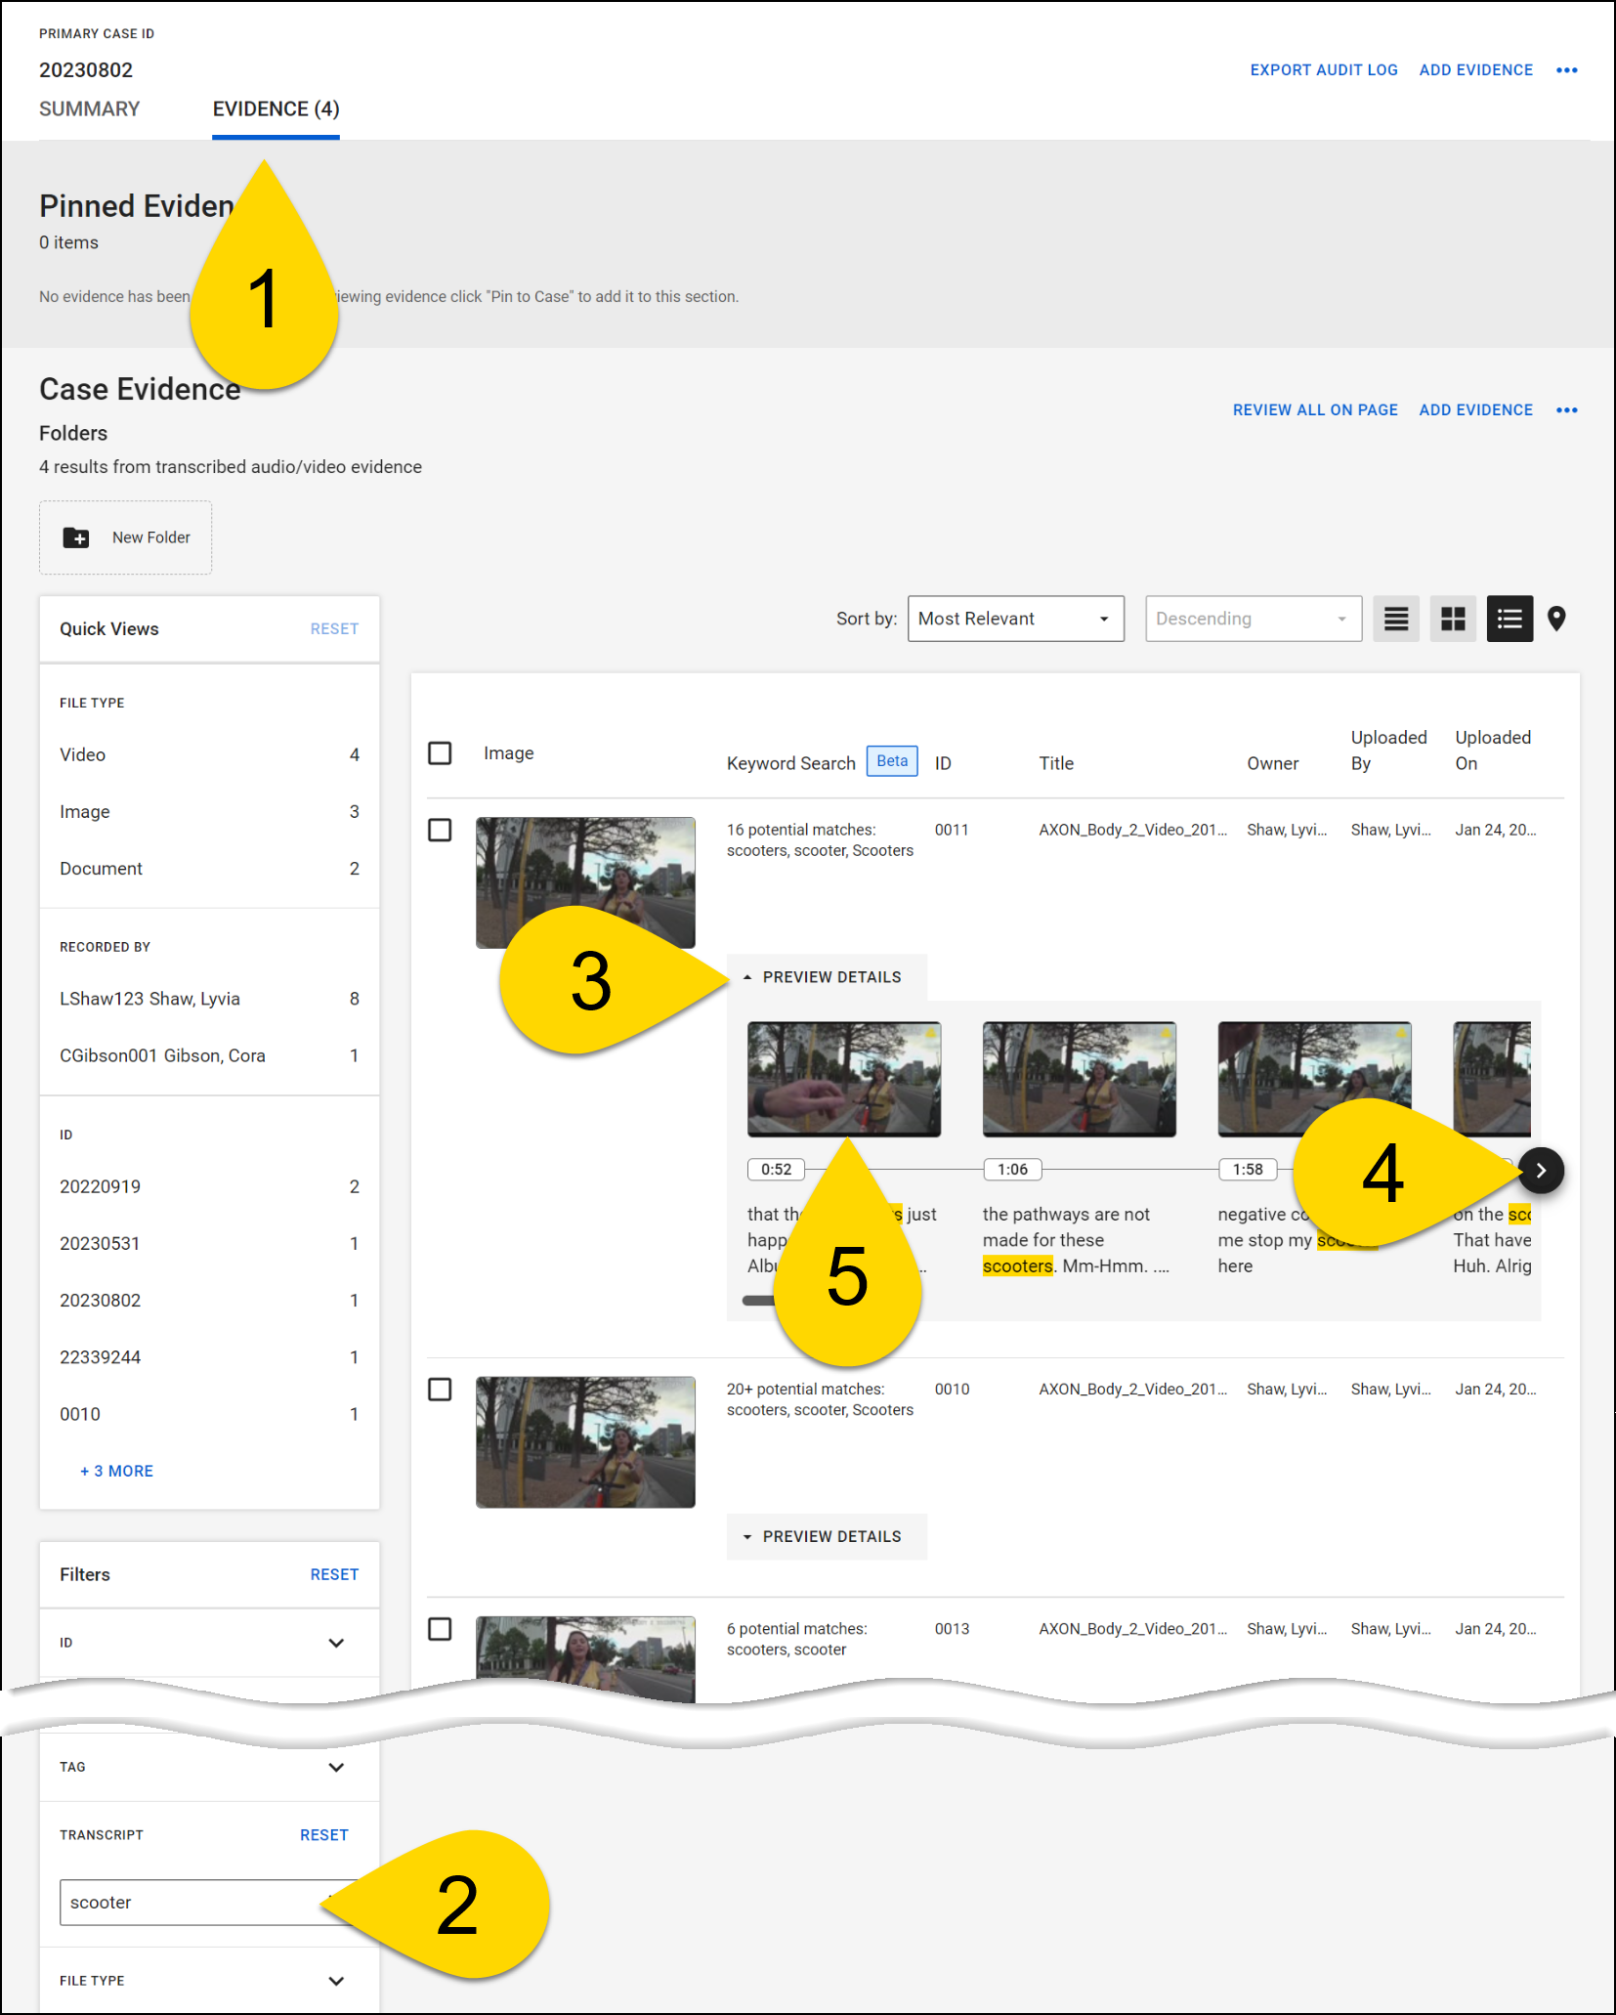Select the Evidence (4) tab
1616x2015 pixels.
[x=276, y=109]
